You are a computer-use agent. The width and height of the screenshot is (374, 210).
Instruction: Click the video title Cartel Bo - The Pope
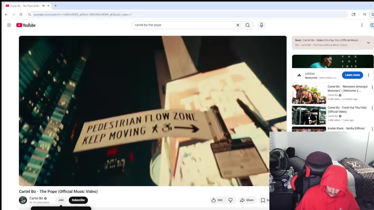click(58, 192)
